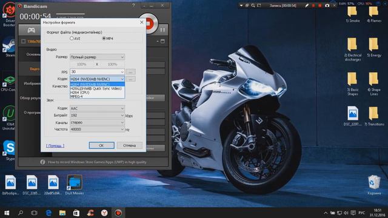Click the '...' button next to codec
388x218 pixels.
131,79
